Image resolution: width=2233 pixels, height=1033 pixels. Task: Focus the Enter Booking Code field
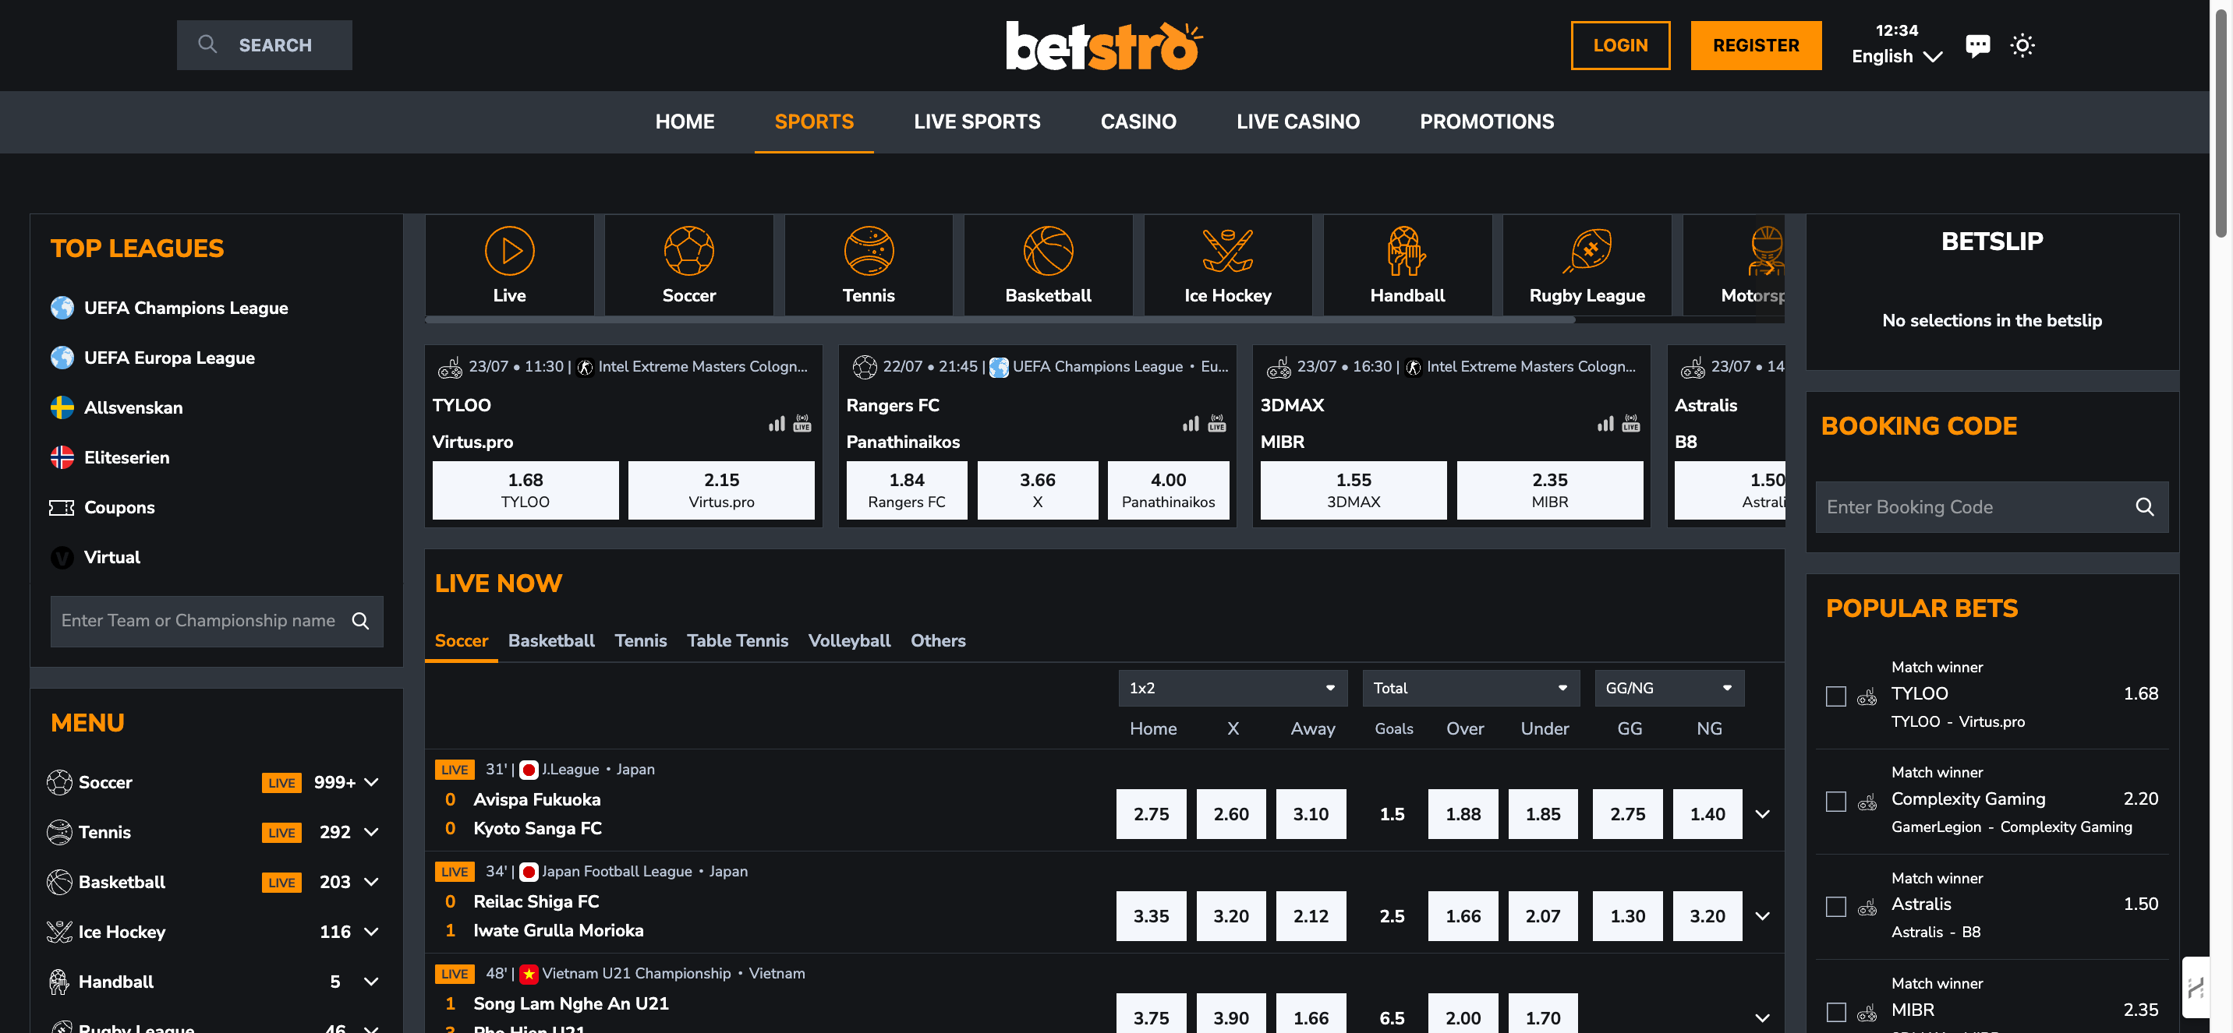[x=1992, y=506]
